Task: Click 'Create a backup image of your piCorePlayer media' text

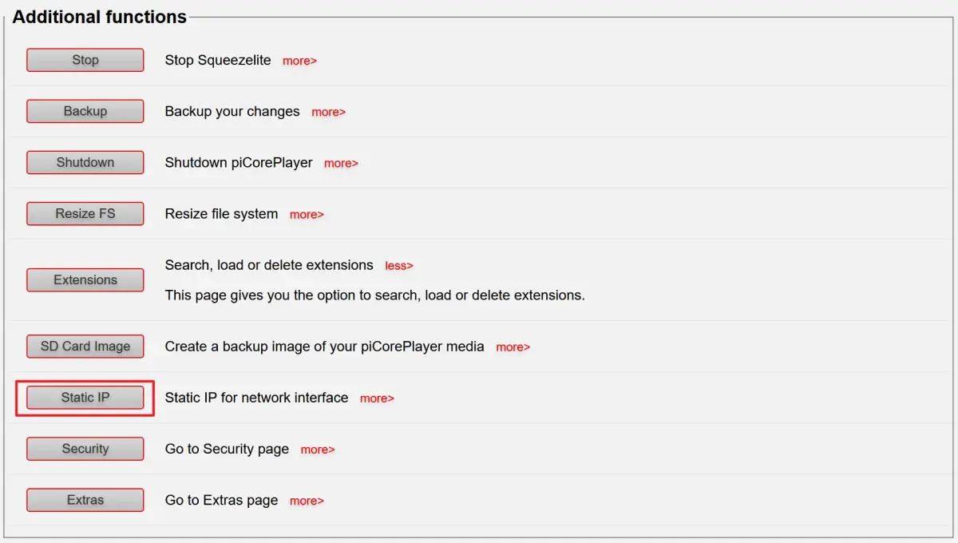Action: [325, 347]
